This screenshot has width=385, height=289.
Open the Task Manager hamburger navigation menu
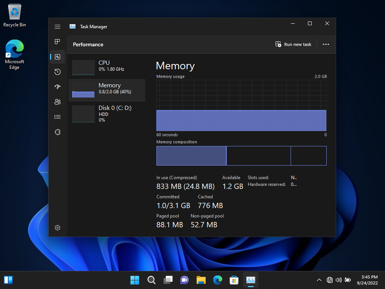[x=58, y=27]
